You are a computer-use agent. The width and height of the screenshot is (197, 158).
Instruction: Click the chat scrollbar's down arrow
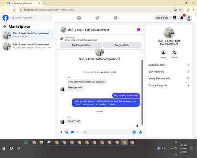click(142, 126)
